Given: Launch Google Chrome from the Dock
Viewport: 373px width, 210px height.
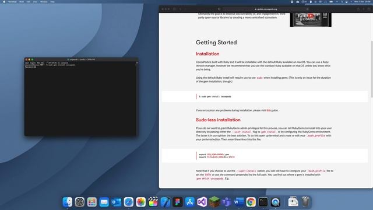Looking at the screenshot, I should (251, 202).
